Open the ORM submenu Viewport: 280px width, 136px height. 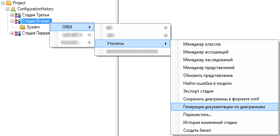coord(72,27)
